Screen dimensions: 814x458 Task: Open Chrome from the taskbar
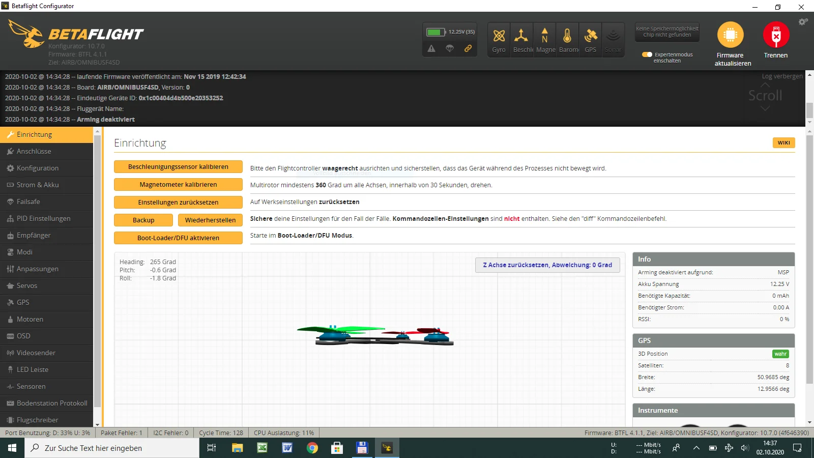tap(312, 448)
